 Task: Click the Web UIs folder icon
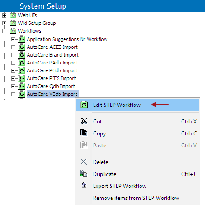13,15
